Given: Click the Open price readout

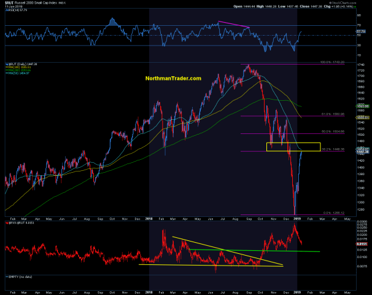Looking at the screenshot, I should (244, 6).
